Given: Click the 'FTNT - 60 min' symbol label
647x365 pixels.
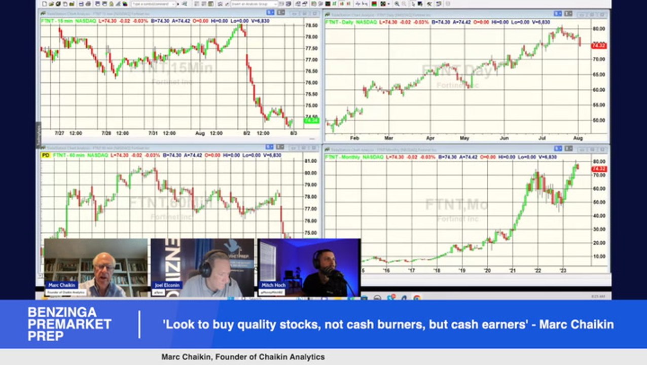Looking at the screenshot, I should (70, 155).
